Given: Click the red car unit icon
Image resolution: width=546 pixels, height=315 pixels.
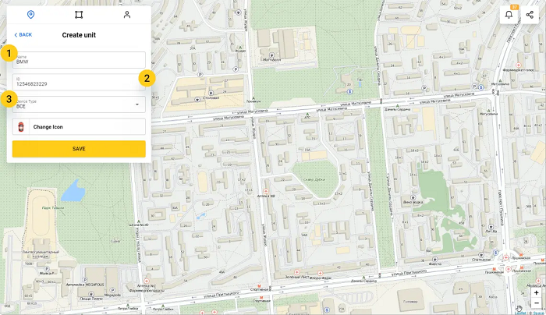Looking at the screenshot, I should 21,126.
